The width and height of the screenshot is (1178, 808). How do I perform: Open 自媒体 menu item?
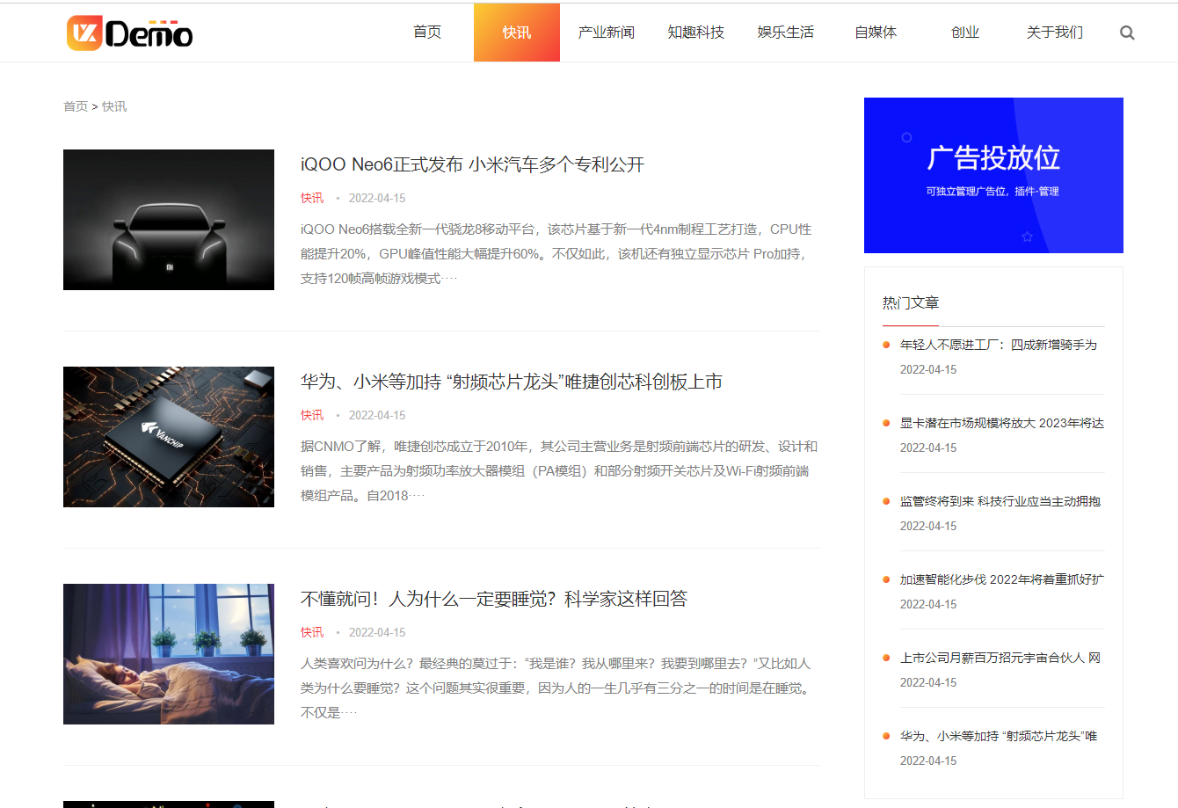[876, 33]
